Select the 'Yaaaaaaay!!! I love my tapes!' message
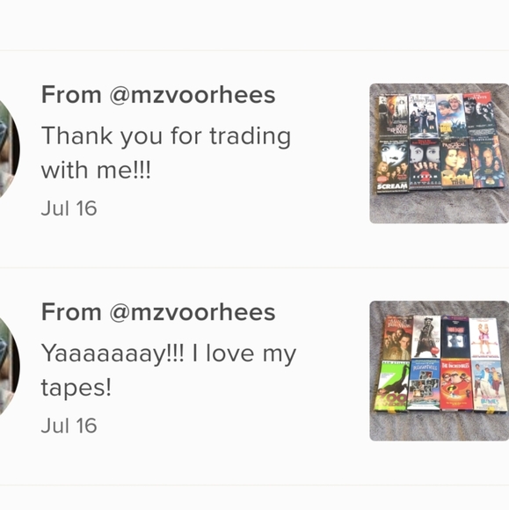Viewport: 509px width, 510px height. [x=169, y=370]
